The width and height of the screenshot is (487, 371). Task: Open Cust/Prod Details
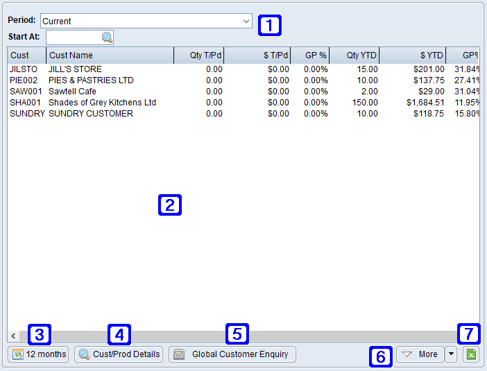[x=119, y=354]
